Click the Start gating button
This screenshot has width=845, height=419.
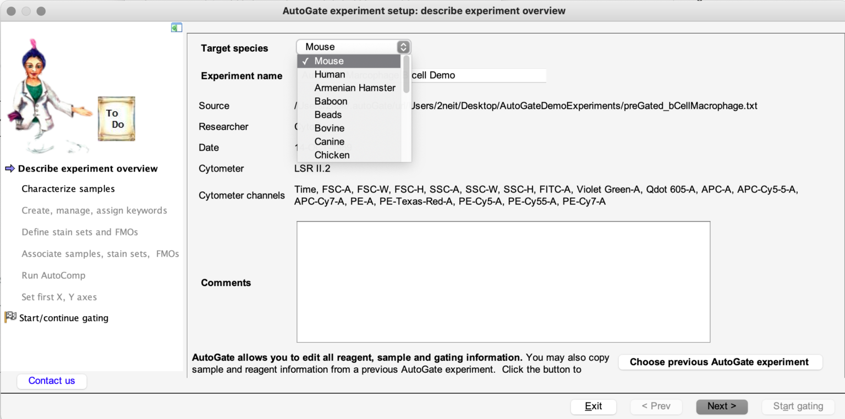coord(798,406)
